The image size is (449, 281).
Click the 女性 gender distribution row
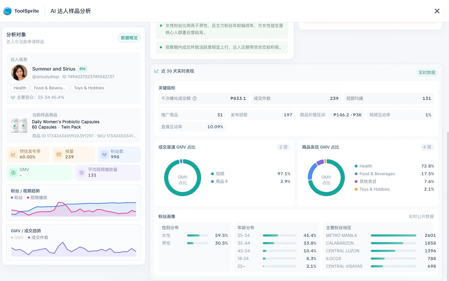195,235
